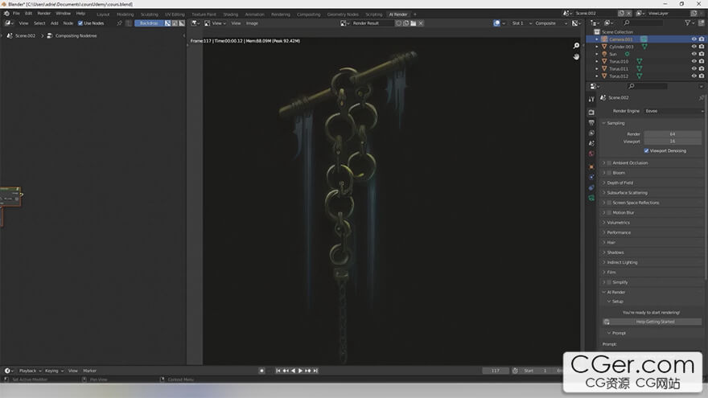Screen dimensions: 708x398
Task: Click the Camera.001 camera data icon
Action: pyautogui.click(x=644, y=39)
